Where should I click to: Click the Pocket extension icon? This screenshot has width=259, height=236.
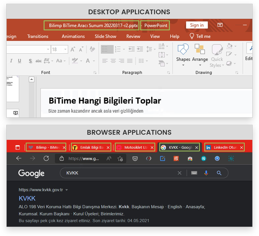(135, 159)
